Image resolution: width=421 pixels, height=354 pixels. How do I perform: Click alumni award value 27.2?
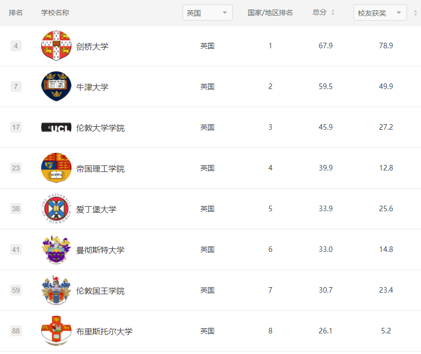pyautogui.click(x=386, y=128)
